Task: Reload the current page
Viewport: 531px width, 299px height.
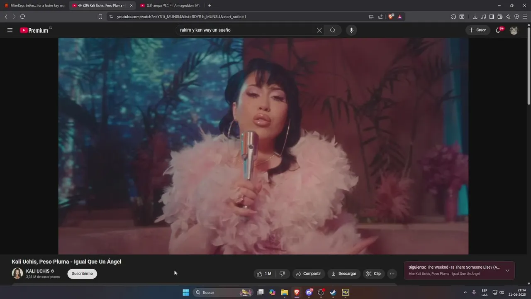Action: click(x=22, y=17)
